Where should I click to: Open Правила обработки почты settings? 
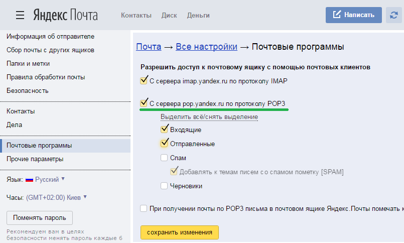(46, 77)
